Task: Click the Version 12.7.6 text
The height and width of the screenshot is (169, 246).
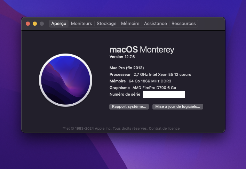Action: point(122,57)
